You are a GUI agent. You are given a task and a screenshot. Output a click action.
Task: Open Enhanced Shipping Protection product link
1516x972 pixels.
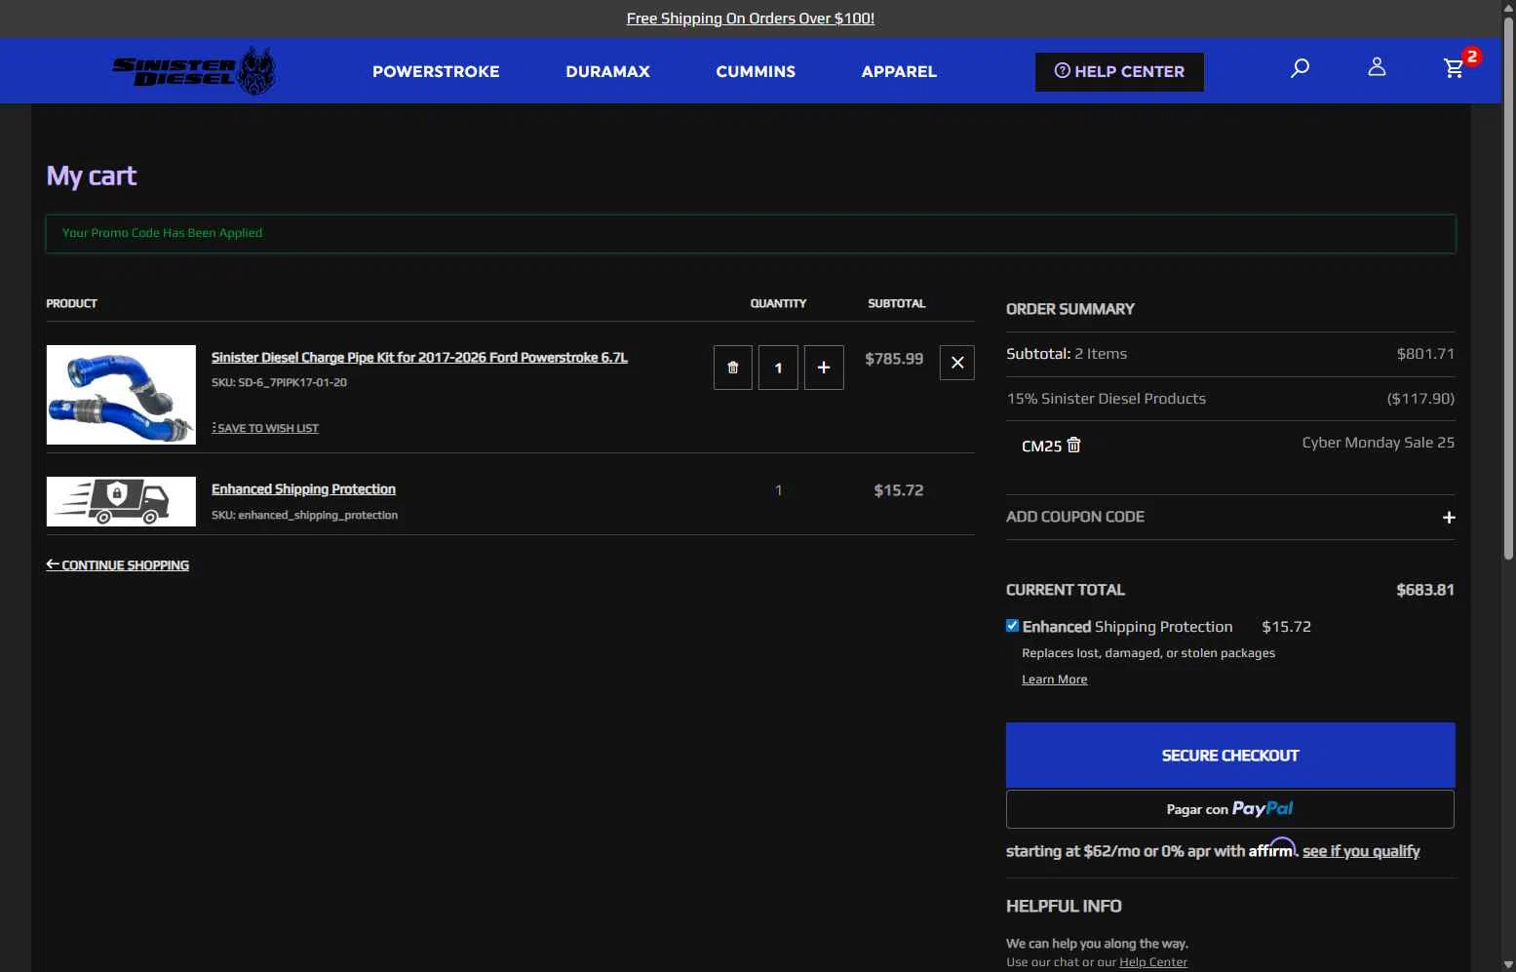(x=303, y=489)
